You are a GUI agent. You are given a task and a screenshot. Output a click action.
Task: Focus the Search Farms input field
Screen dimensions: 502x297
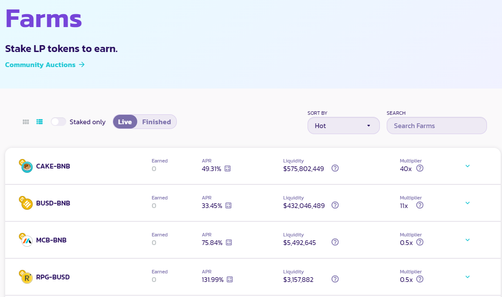point(437,126)
